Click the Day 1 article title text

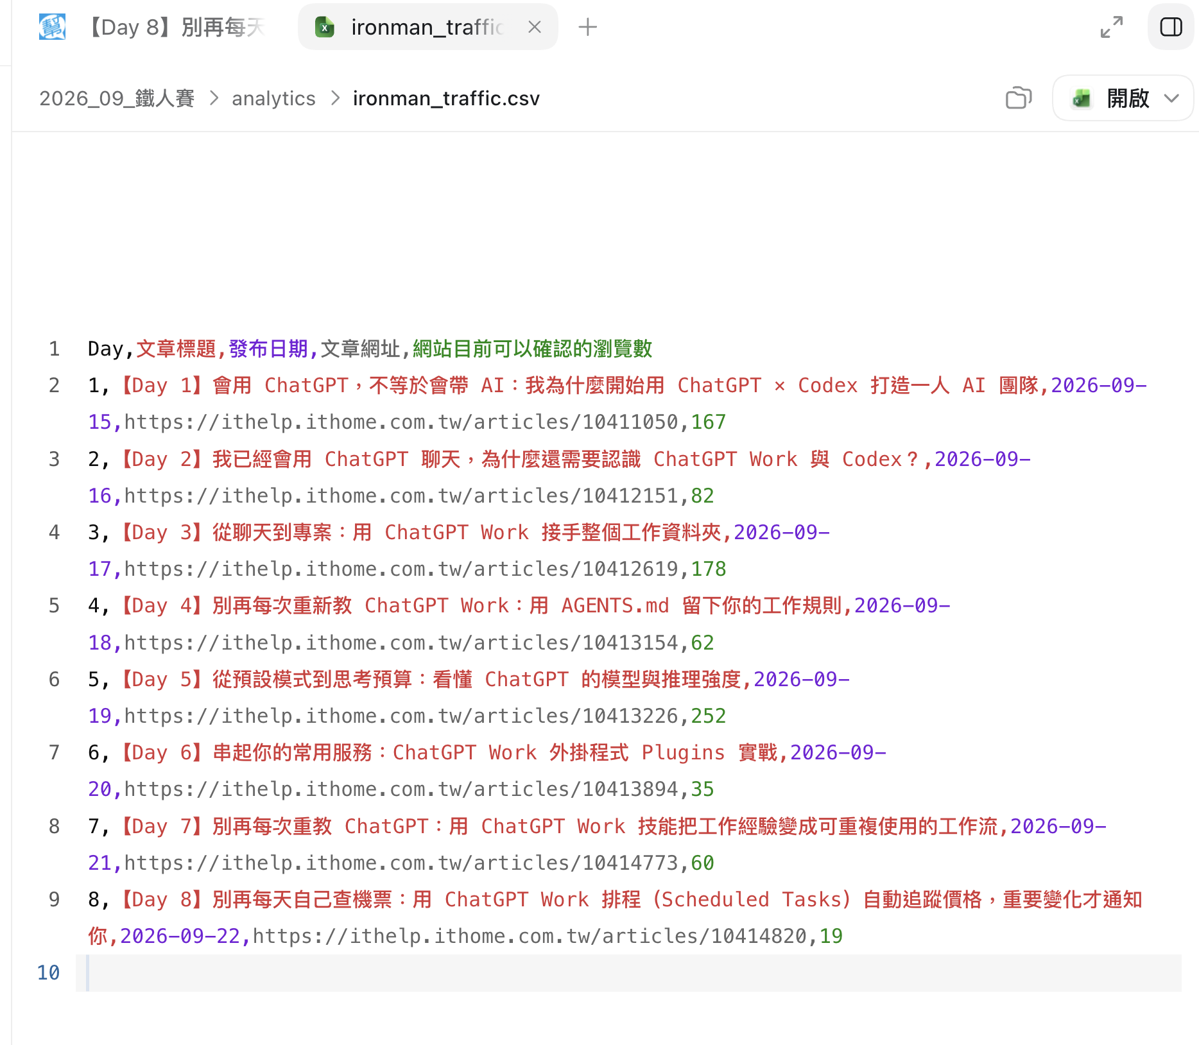[x=579, y=385]
